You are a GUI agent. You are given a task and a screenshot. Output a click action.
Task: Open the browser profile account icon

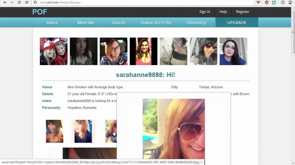(x=290, y=3)
